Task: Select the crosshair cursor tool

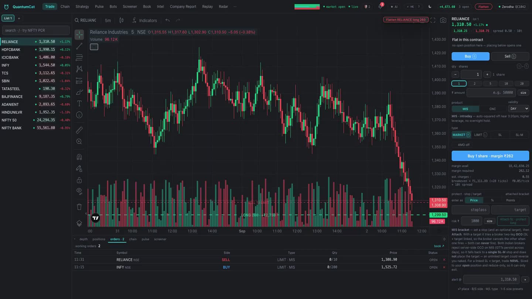Action: [x=79, y=35]
